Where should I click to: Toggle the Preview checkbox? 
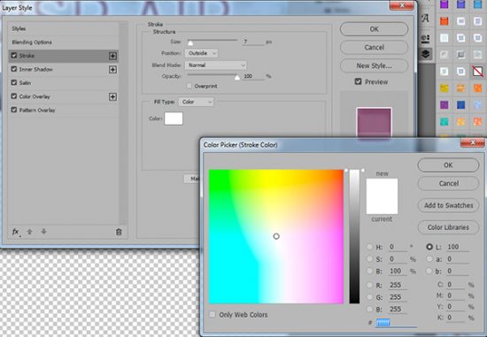(x=358, y=81)
